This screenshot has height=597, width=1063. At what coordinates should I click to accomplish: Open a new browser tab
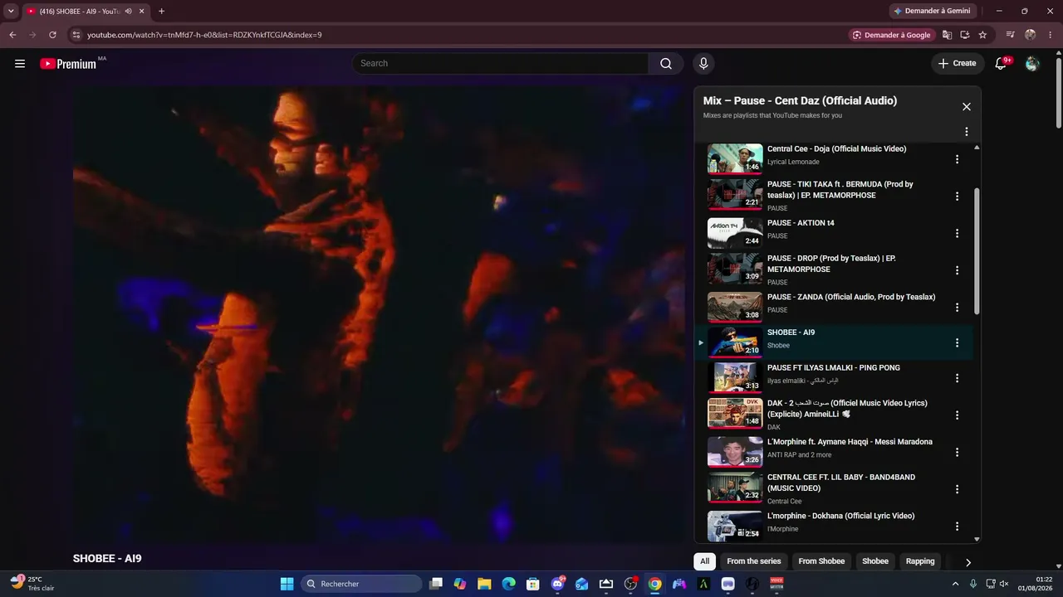pos(161,12)
